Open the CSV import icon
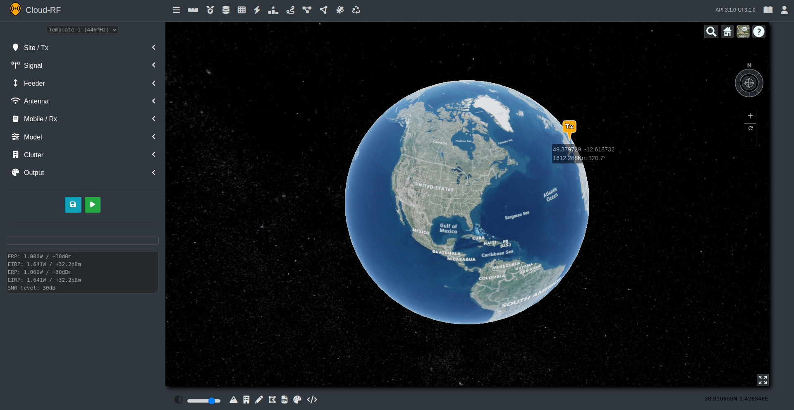The image size is (794, 410). tap(285, 400)
